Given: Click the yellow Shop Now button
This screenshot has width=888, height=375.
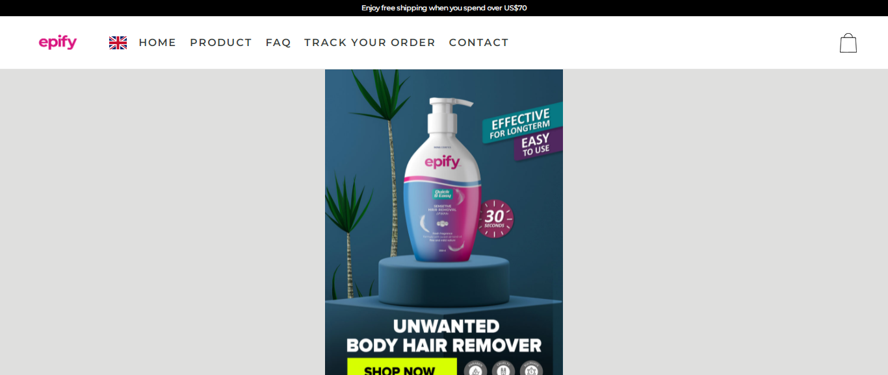Looking at the screenshot, I should (400, 367).
